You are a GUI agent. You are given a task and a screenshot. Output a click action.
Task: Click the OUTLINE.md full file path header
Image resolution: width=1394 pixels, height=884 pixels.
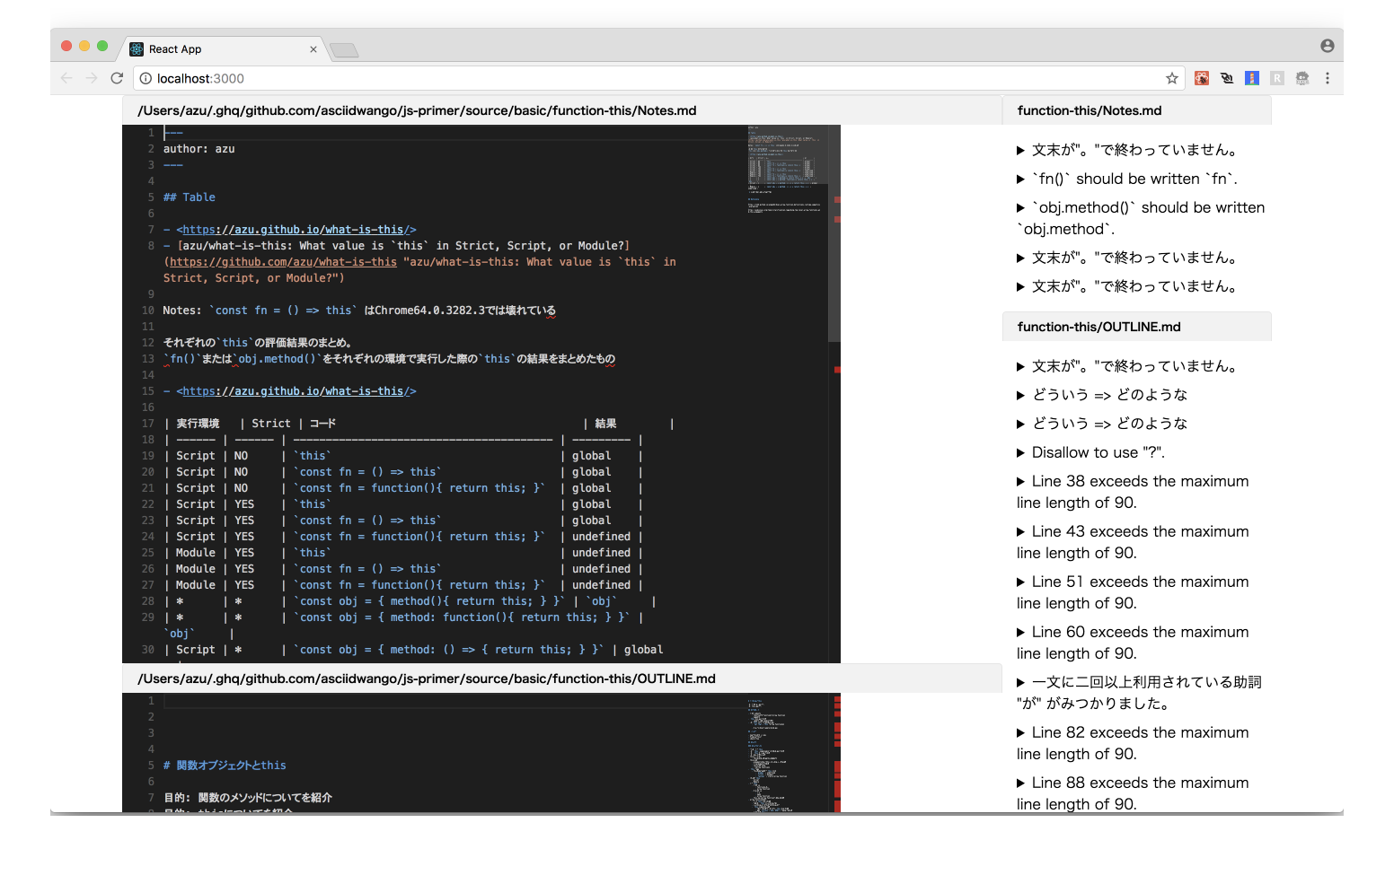[x=561, y=678]
